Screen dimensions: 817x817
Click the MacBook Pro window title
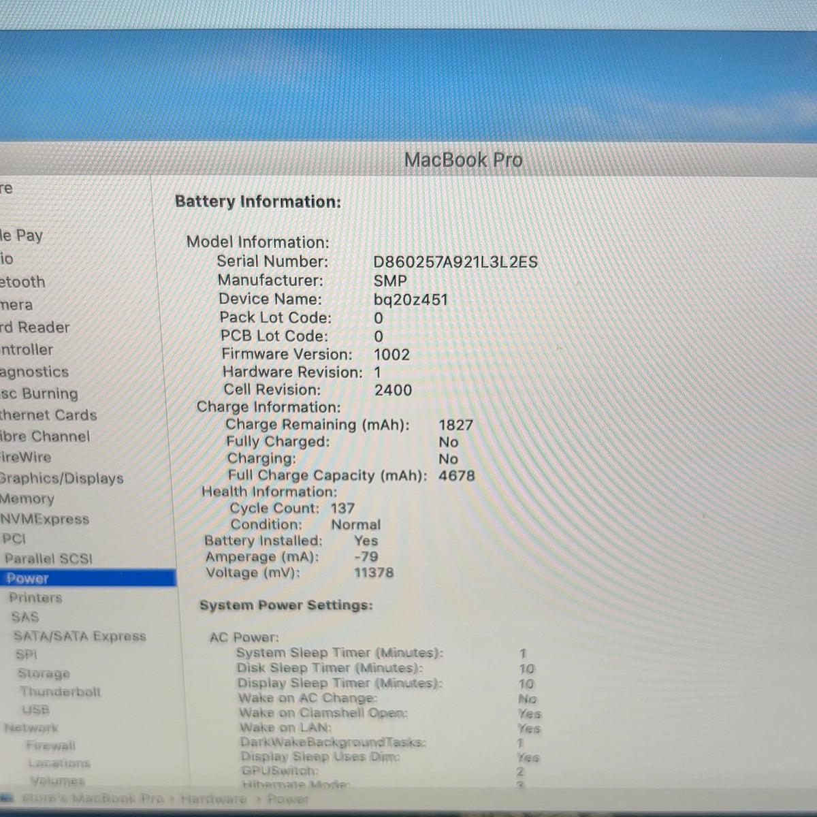(x=463, y=160)
